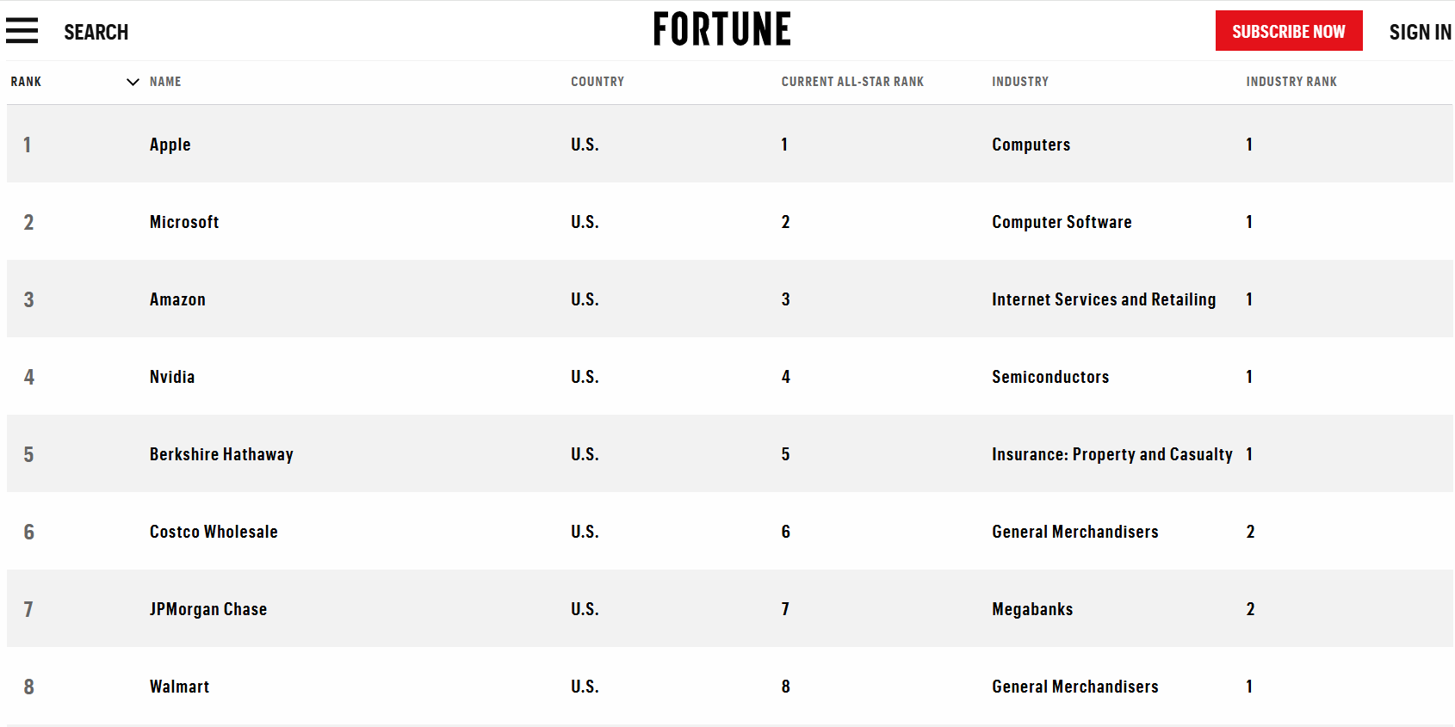Open the Nvidia company entry
The image size is (1455, 727).
coord(172,377)
